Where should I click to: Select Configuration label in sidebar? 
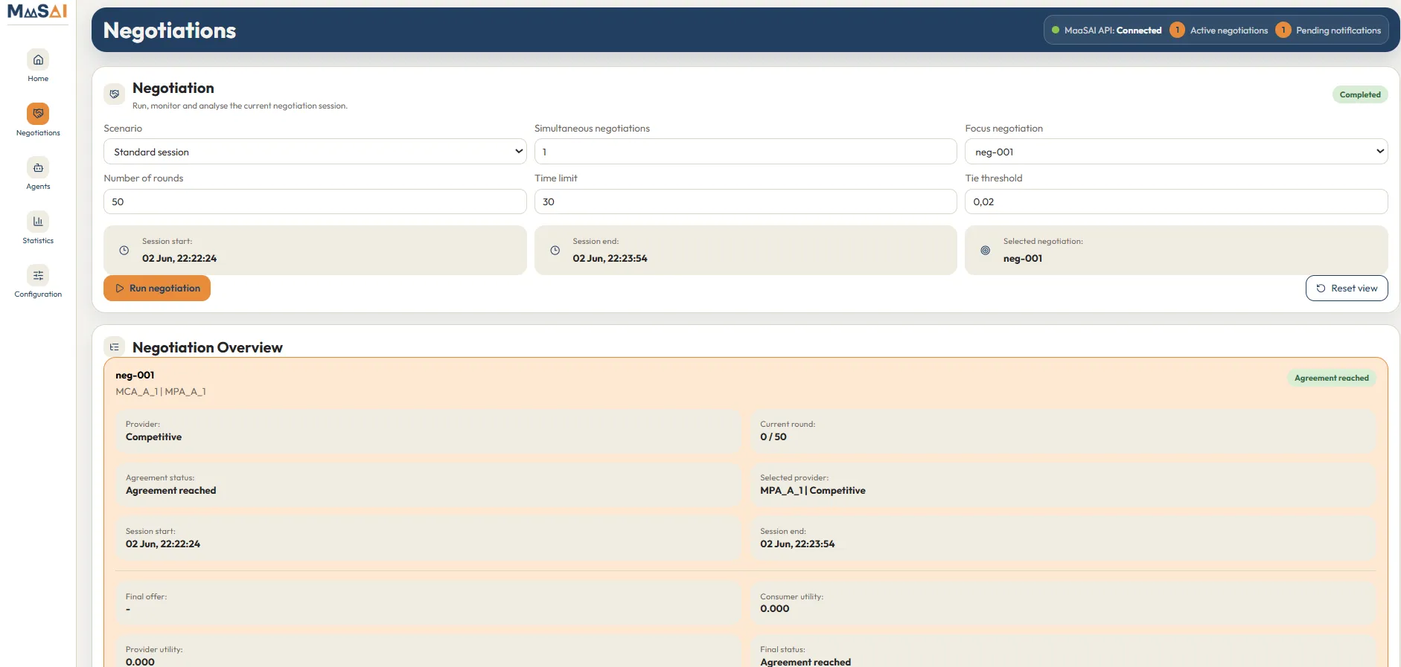[x=38, y=294]
